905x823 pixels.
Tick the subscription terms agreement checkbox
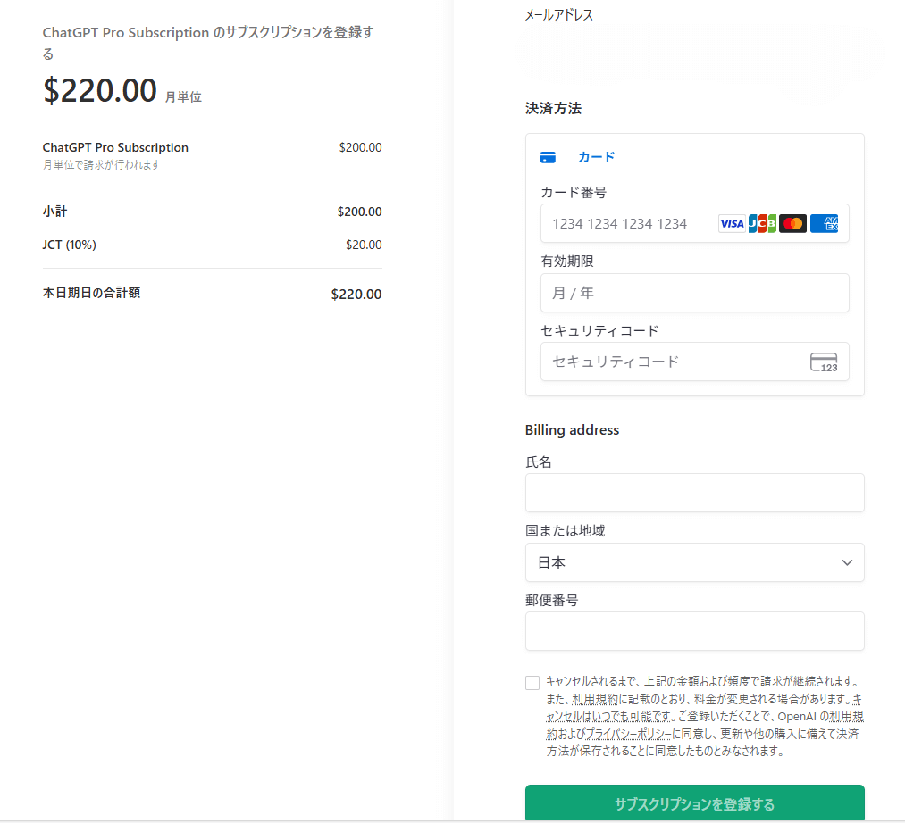coord(532,683)
